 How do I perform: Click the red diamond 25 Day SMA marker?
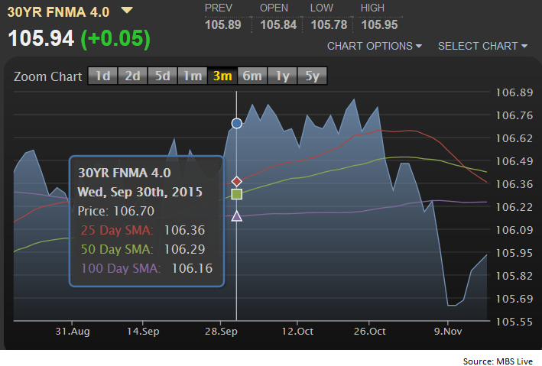(x=236, y=181)
